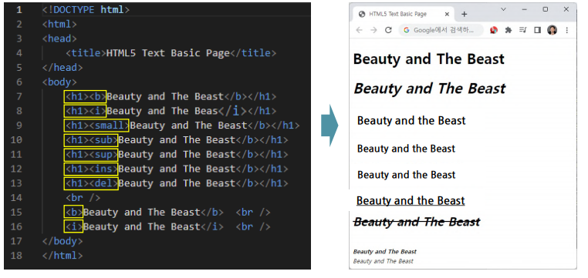Minimize the Chrome window
588x278 pixels.
[x=525, y=9]
